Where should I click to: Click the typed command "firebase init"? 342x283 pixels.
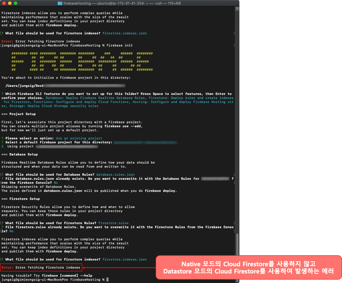click(x=120, y=45)
